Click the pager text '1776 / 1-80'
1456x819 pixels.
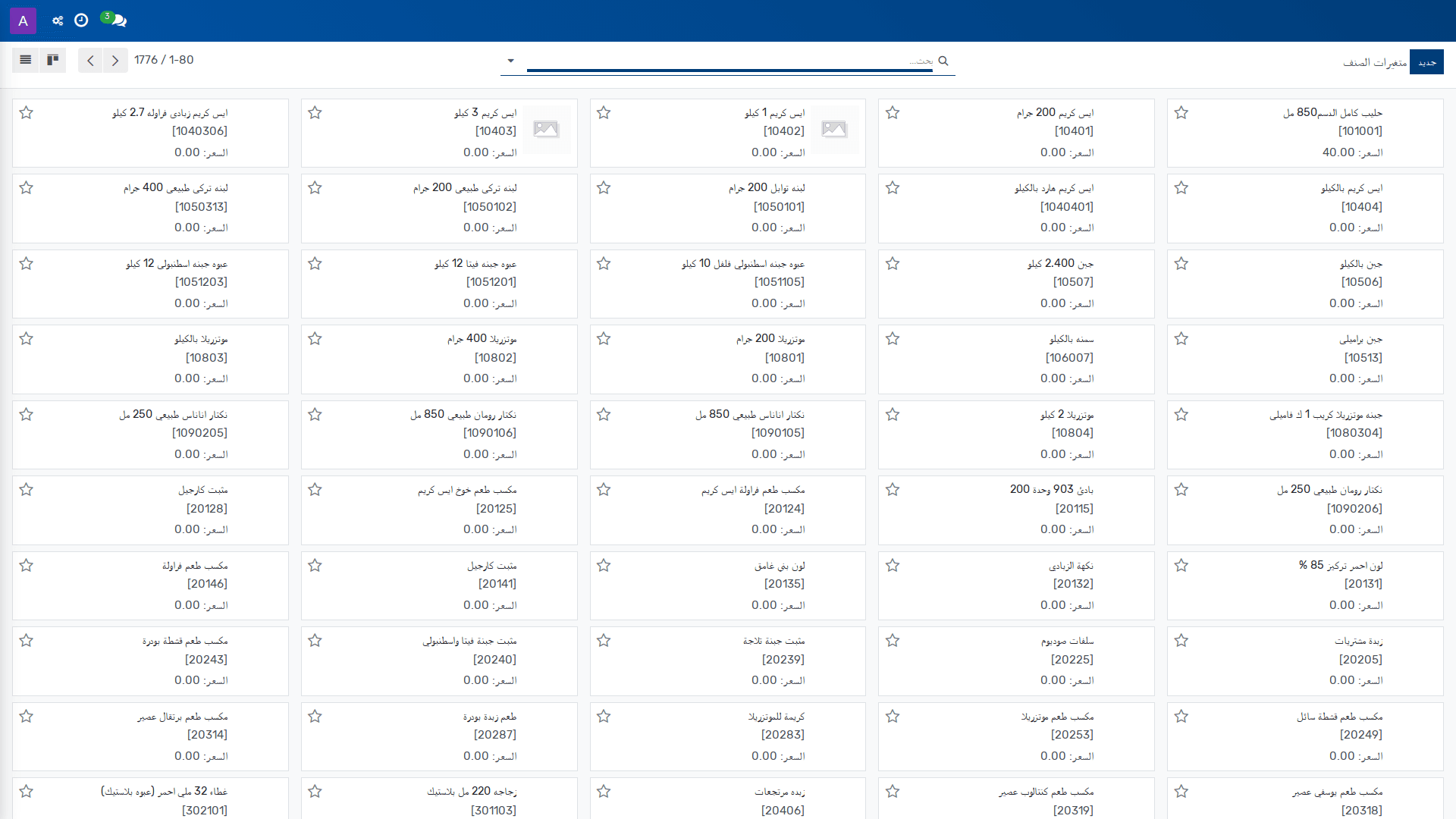(164, 60)
